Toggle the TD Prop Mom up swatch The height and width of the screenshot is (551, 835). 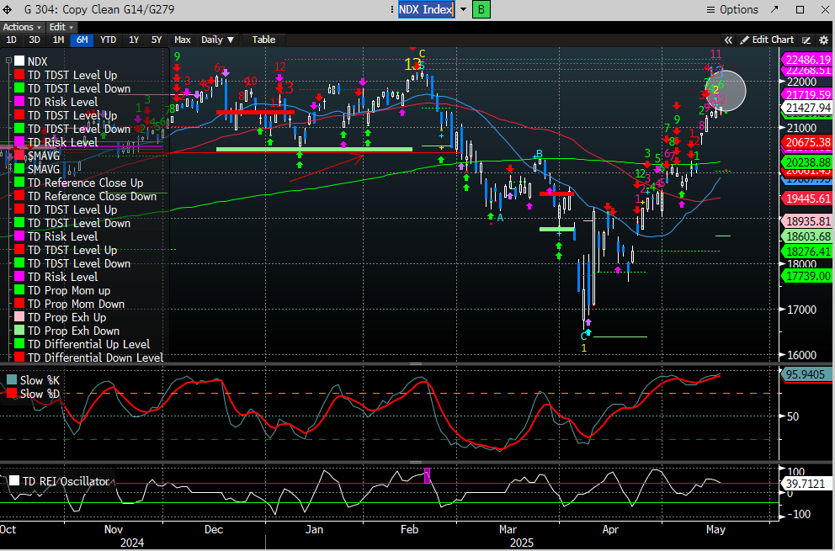coord(19,290)
